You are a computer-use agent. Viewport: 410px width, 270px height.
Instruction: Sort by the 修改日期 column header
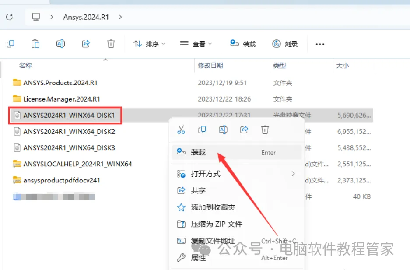[x=210, y=65]
